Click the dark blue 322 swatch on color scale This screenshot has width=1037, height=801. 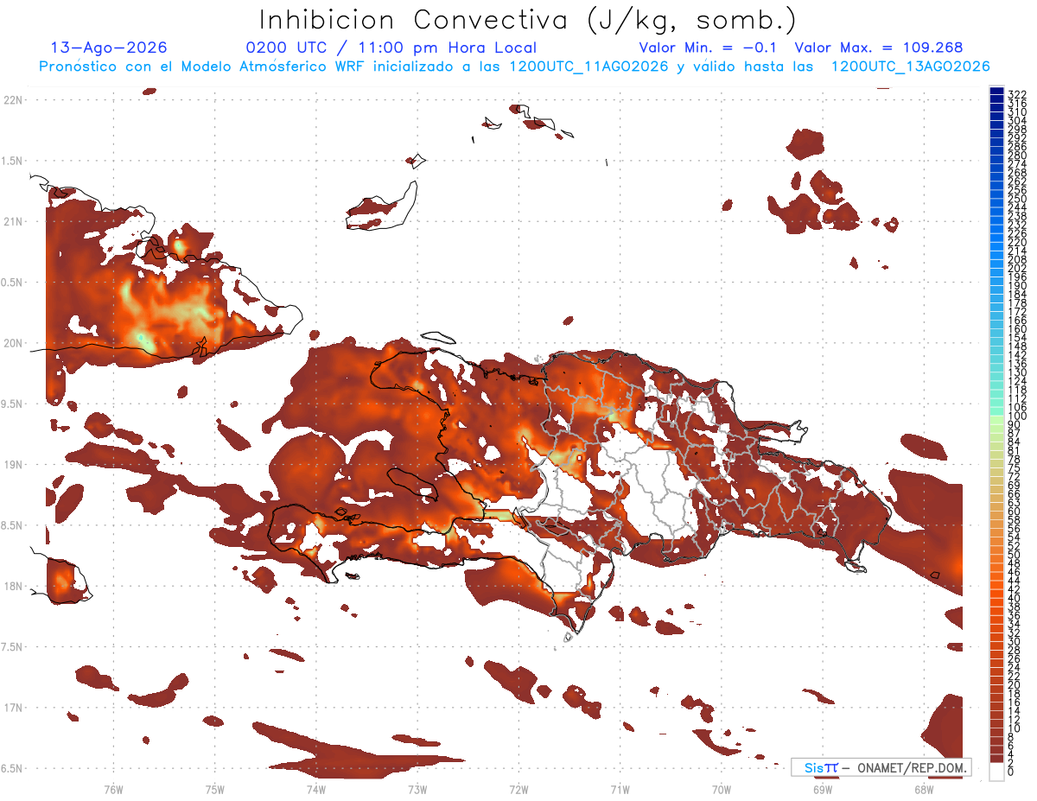pyautogui.click(x=996, y=91)
